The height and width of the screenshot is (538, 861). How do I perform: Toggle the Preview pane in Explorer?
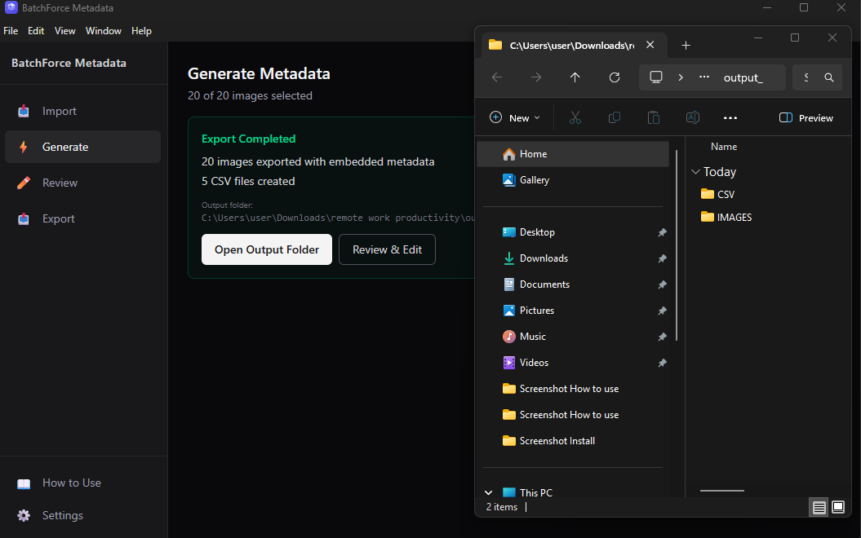[806, 117]
